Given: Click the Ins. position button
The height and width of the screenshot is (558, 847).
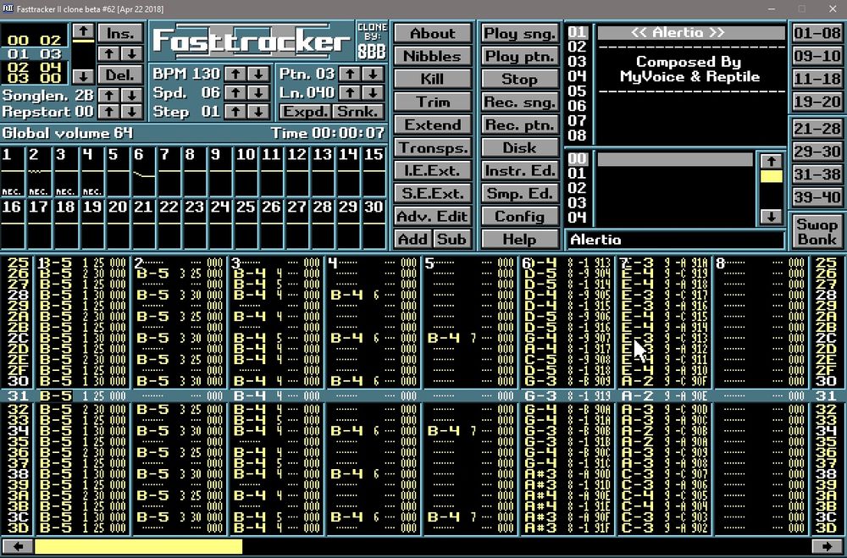Looking at the screenshot, I should [120, 32].
